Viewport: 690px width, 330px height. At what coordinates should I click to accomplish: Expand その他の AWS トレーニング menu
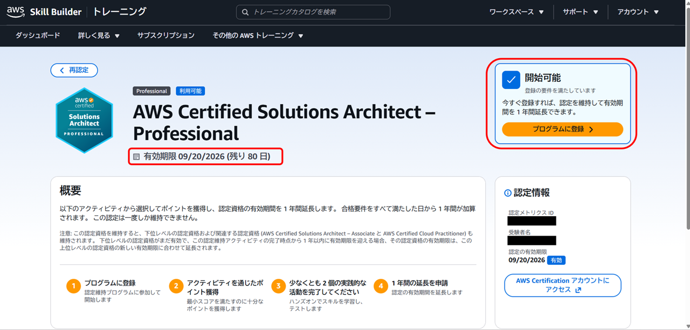coord(258,36)
